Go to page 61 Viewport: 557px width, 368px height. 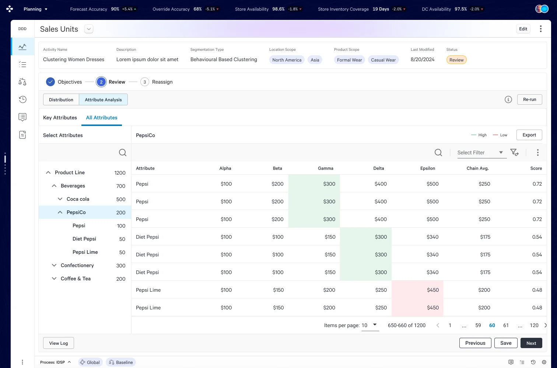(506, 325)
